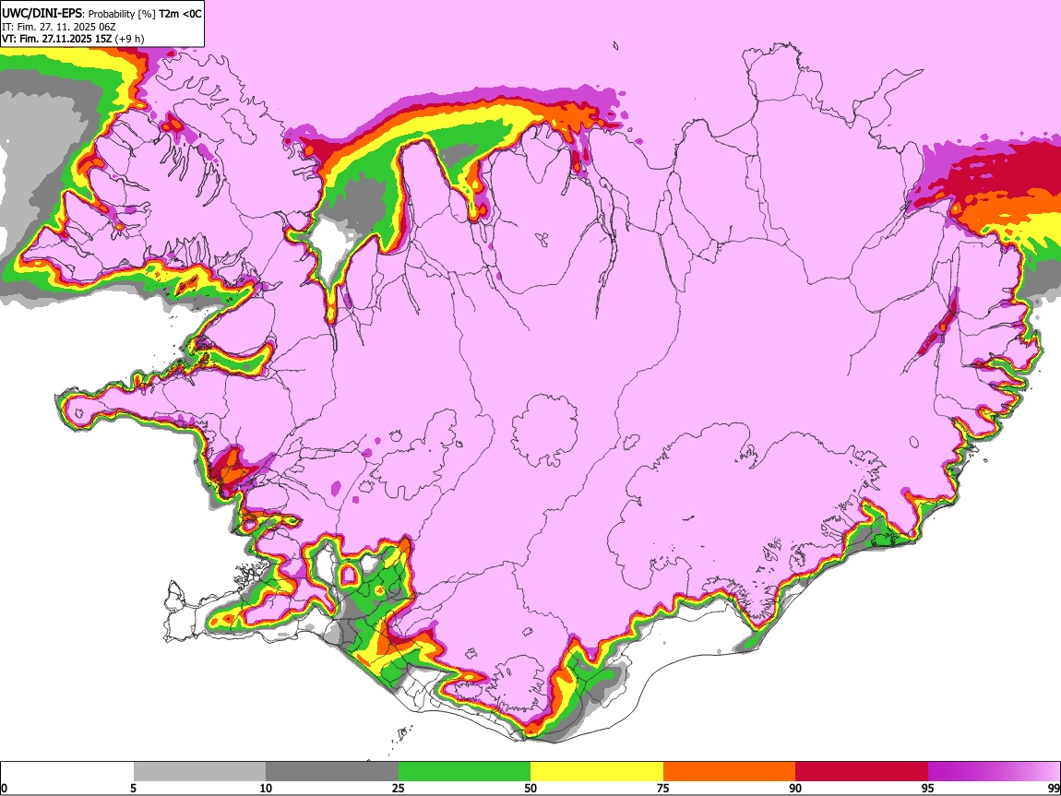Click the orange 75–90 legend segment
1061x796 pixels.
pos(730,771)
